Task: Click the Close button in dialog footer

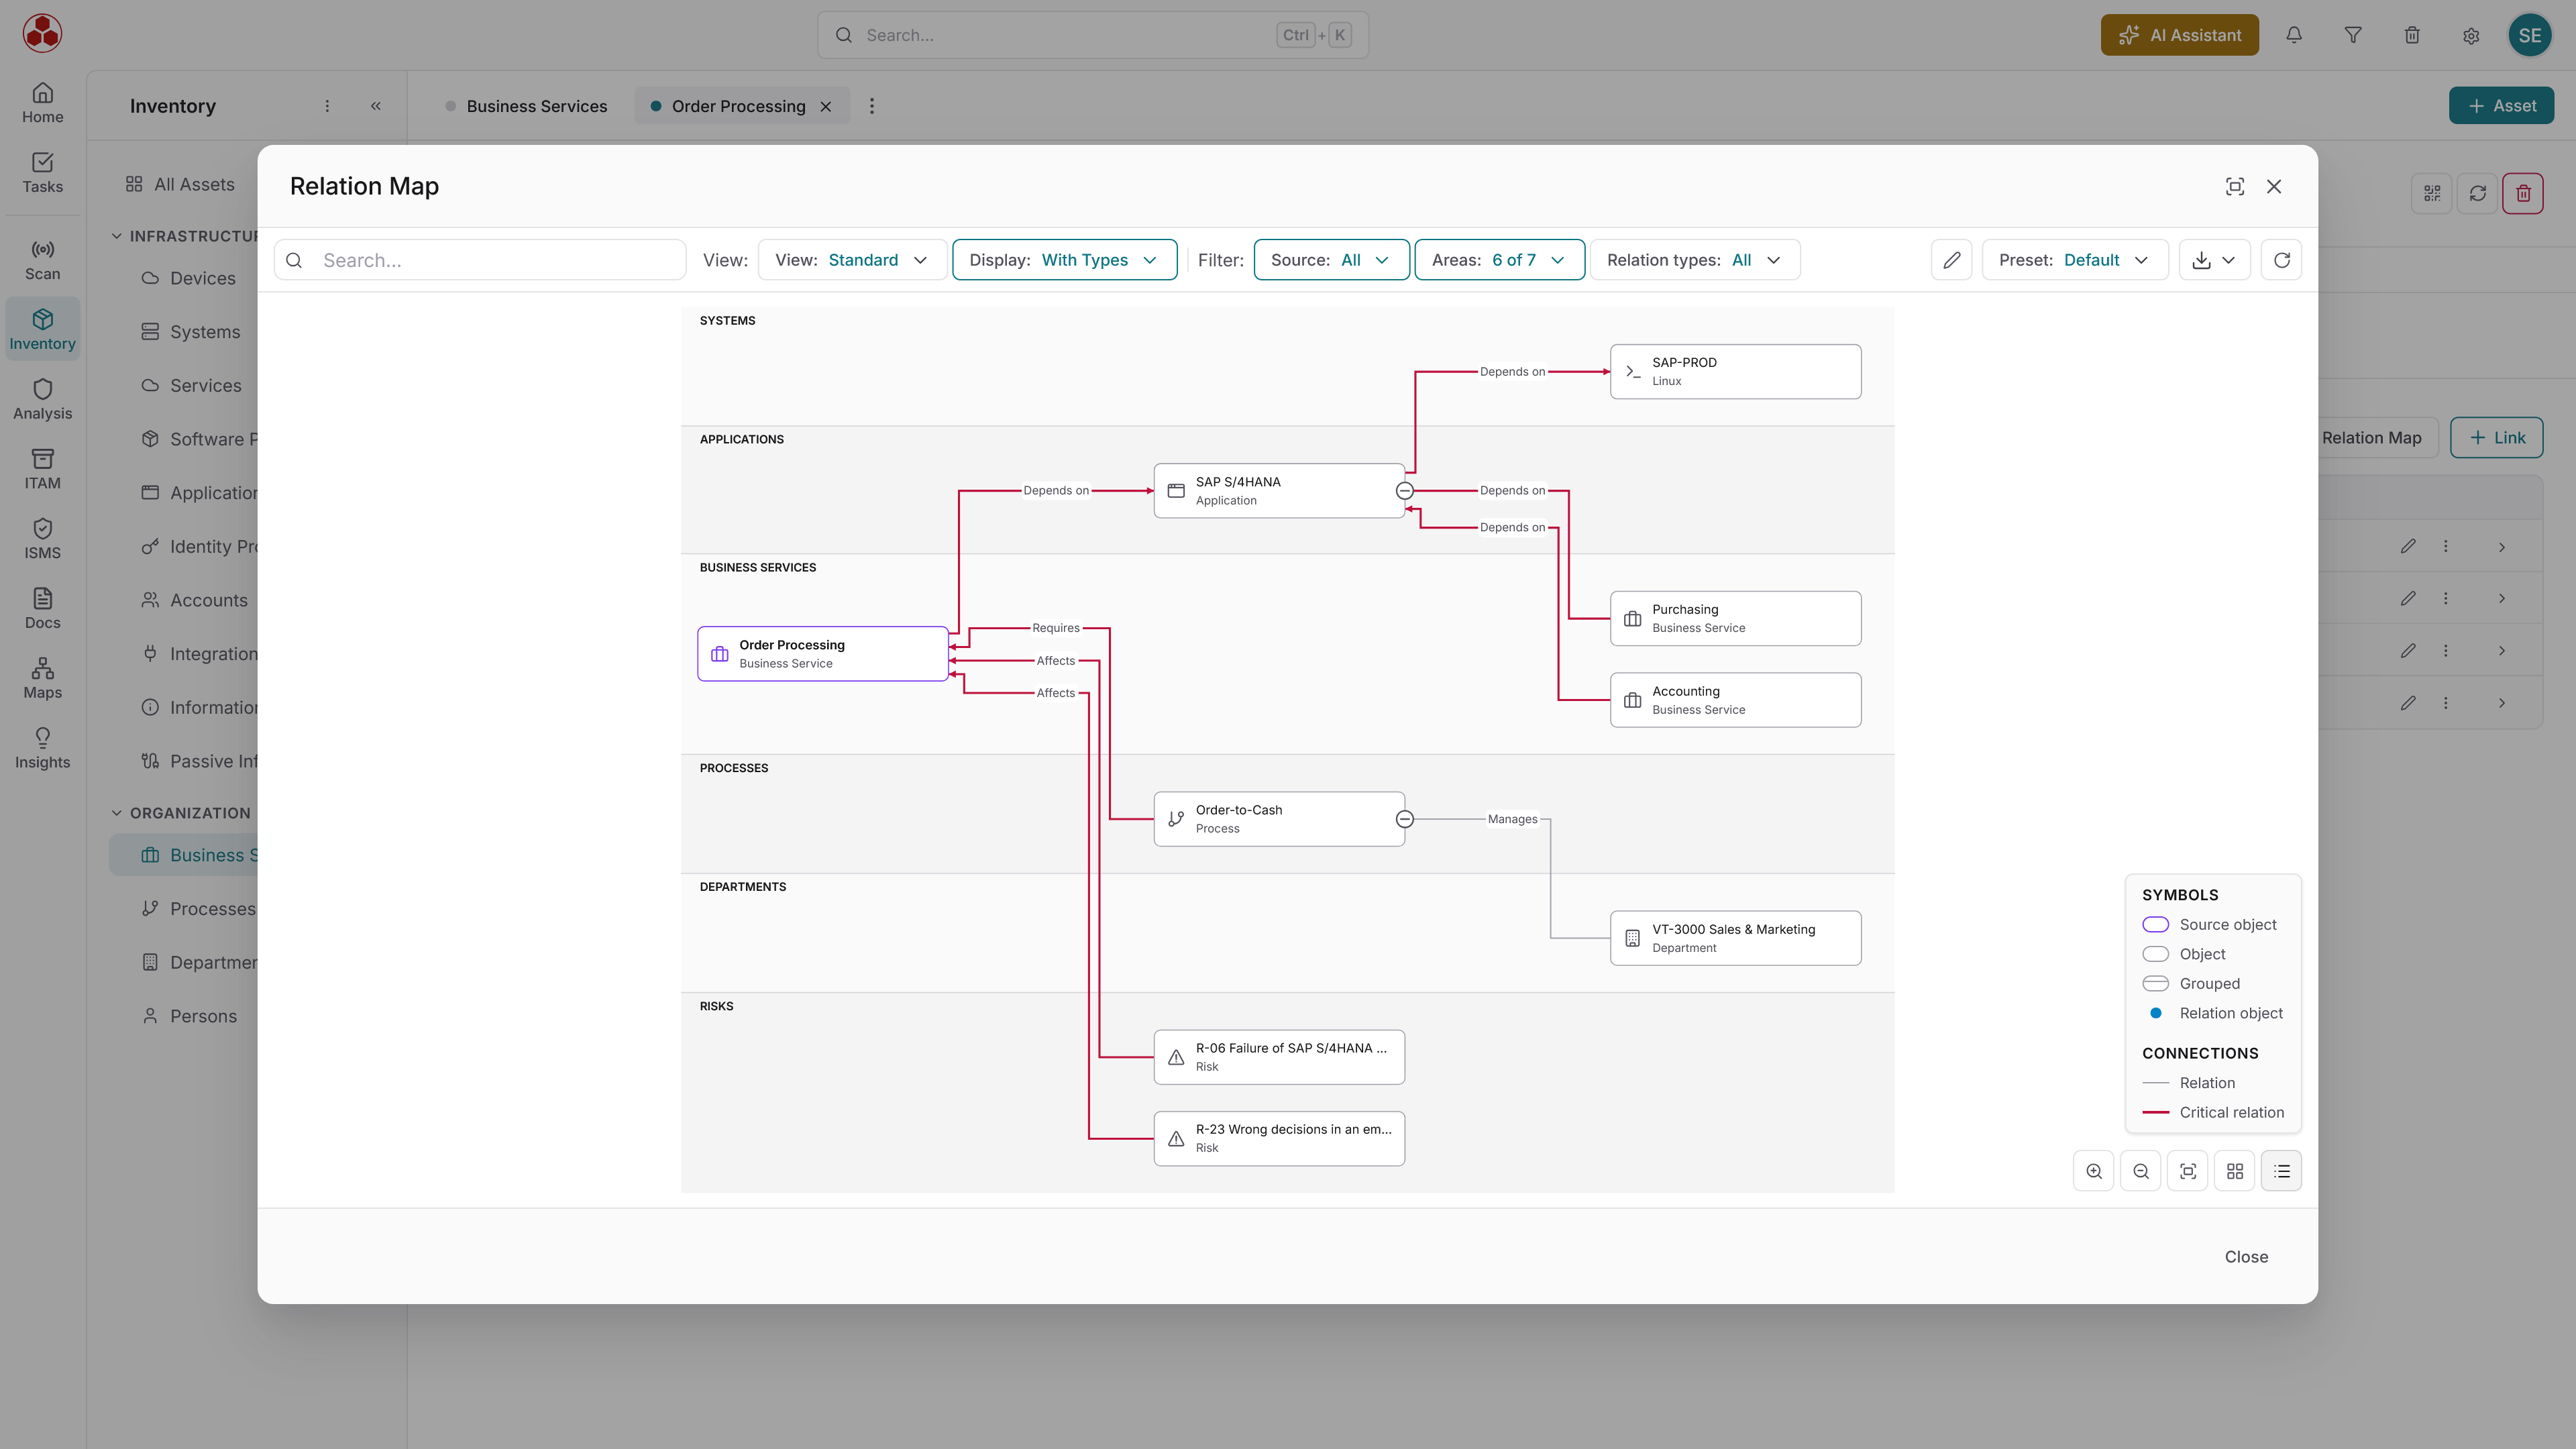Action: [x=2246, y=1257]
